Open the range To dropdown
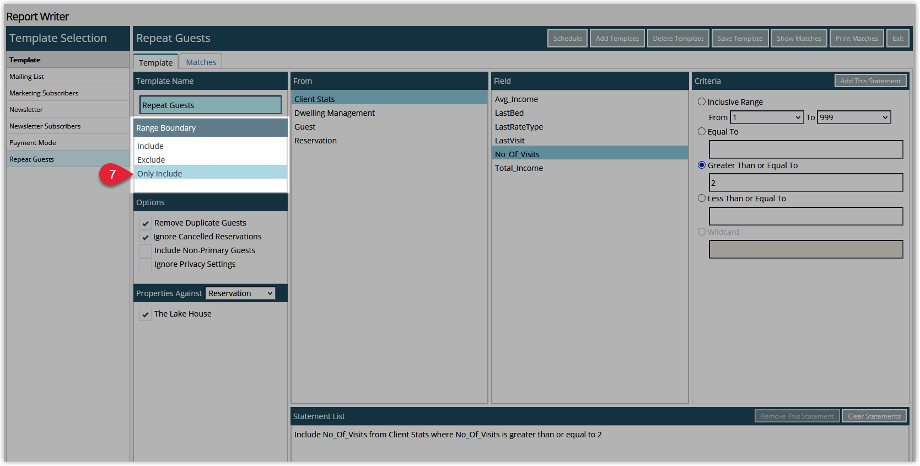920x466 pixels. (x=854, y=117)
